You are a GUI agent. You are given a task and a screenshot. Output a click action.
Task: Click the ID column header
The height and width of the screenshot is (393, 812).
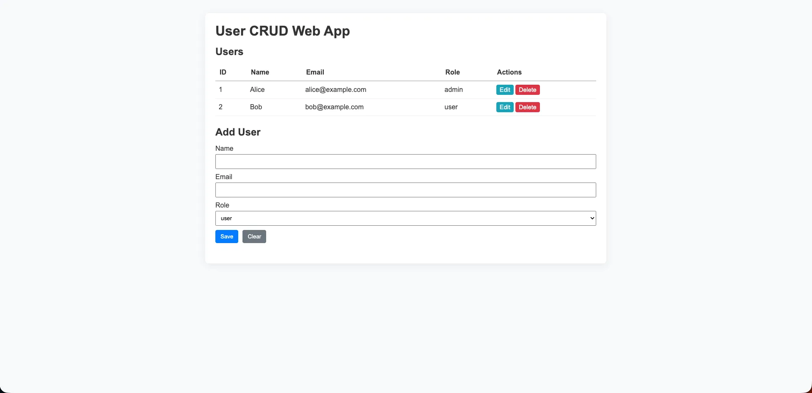click(x=223, y=72)
